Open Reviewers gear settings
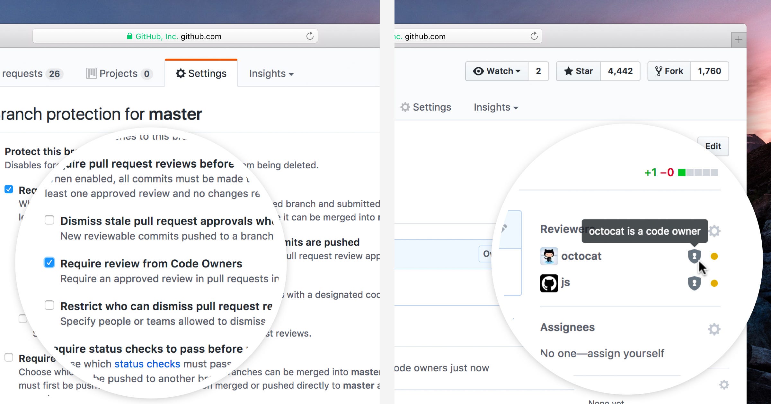The width and height of the screenshot is (771, 404). click(714, 231)
